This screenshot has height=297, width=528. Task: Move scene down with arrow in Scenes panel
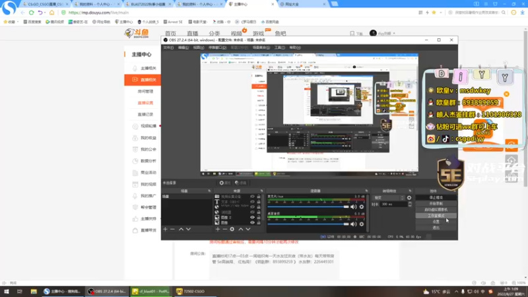point(188,229)
